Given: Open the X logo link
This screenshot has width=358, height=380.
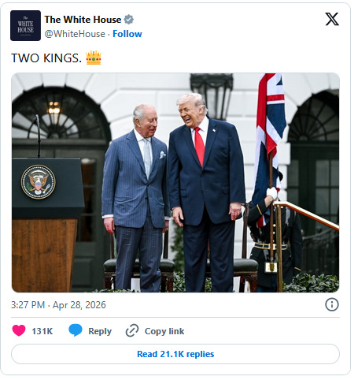Looking at the screenshot, I should pyautogui.click(x=332, y=19).
